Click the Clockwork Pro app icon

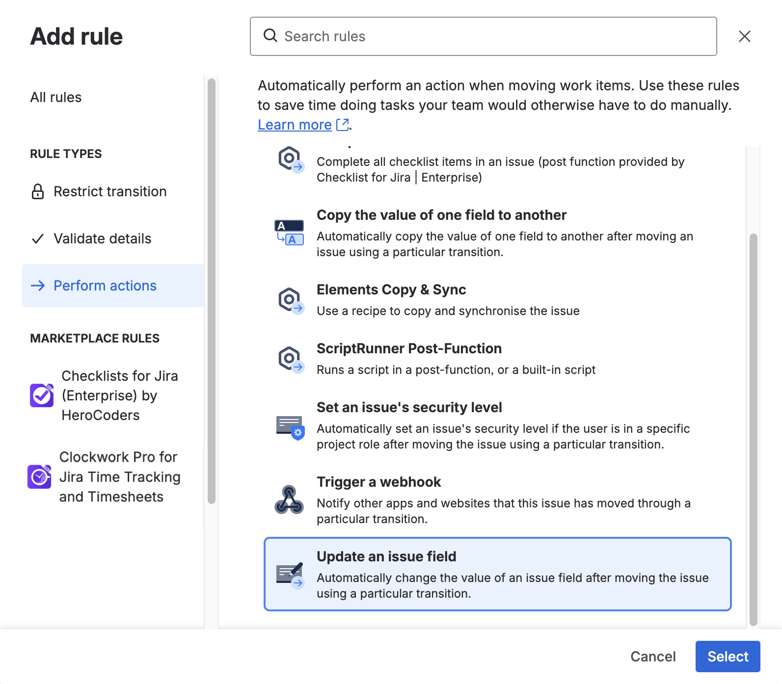(39, 476)
